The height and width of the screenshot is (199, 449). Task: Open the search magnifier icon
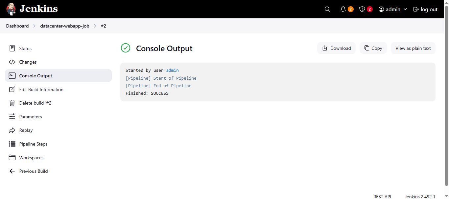coord(327,9)
